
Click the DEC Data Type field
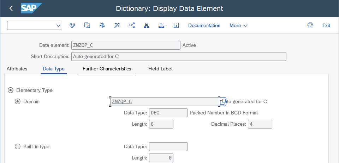pyautogui.click(x=168, y=113)
